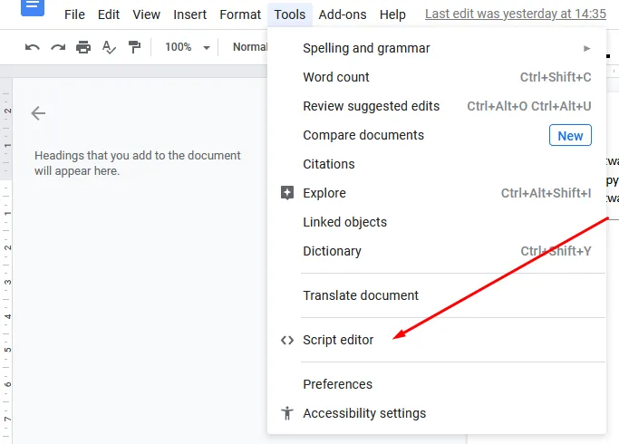Choose Spelling and grammar
The image size is (619, 444).
[437, 48]
